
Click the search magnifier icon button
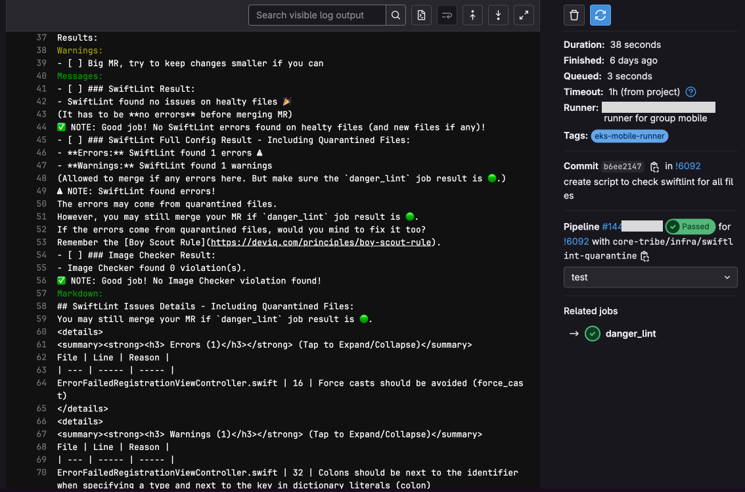pyautogui.click(x=395, y=15)
